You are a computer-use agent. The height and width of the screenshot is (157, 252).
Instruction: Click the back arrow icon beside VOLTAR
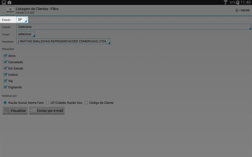237,11
